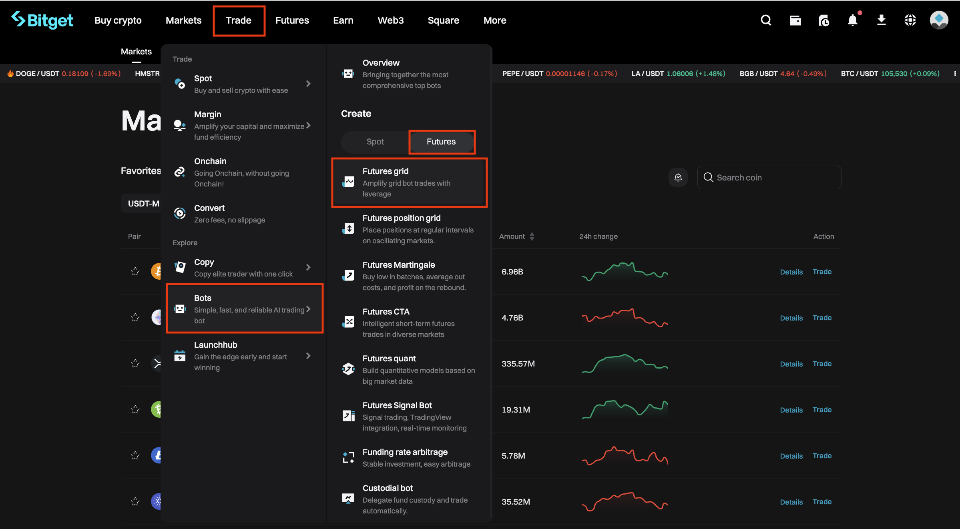This screenshot has width=960, height=529.
Task: Open the Earn menu item
Action: [343, 20]
